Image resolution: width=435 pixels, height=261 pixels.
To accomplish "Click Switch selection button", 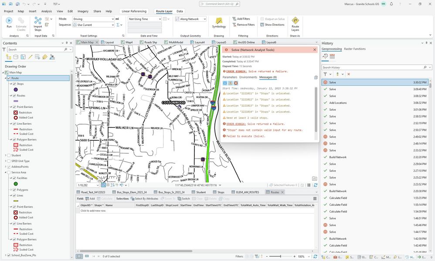I will [184, 199].
